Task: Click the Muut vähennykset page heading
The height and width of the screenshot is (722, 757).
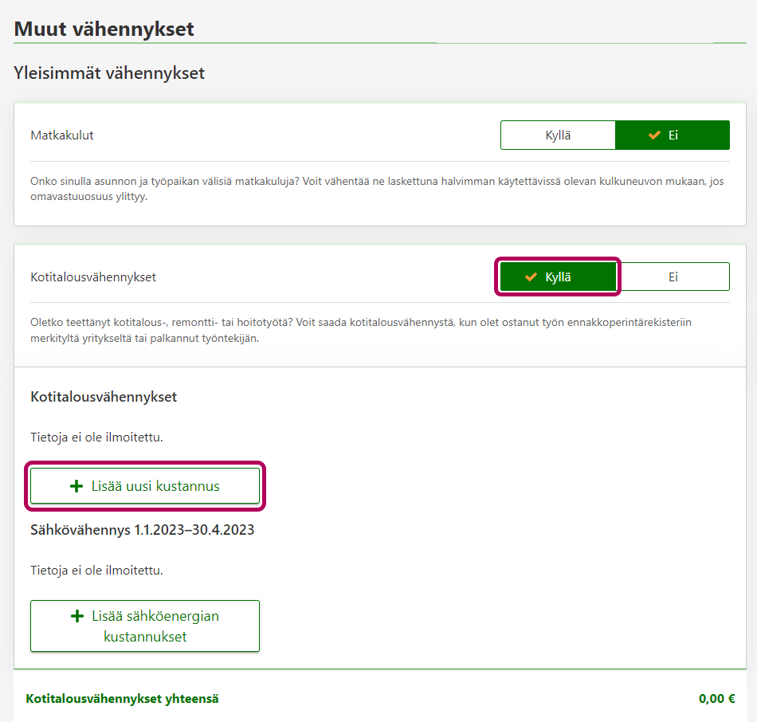Action: pos(104,29)
